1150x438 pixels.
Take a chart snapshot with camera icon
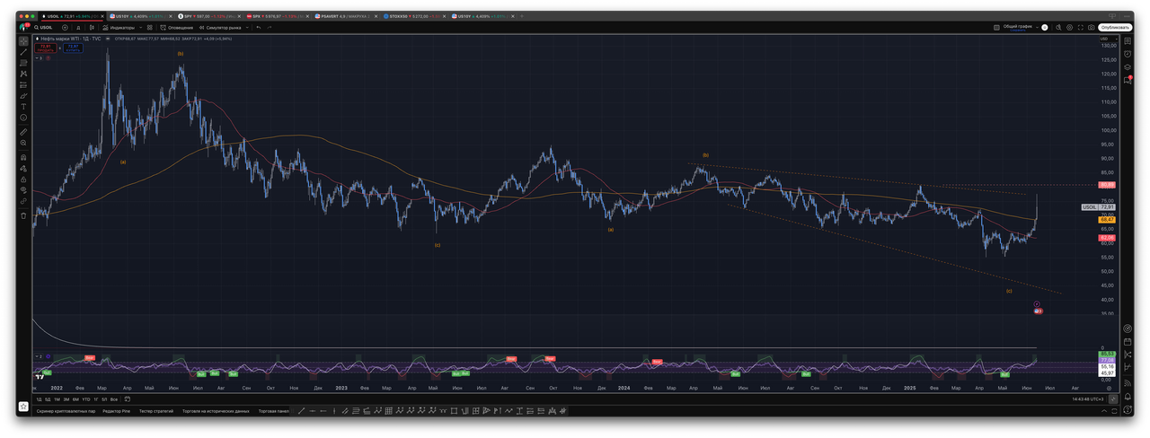(x=1092, y=27)
